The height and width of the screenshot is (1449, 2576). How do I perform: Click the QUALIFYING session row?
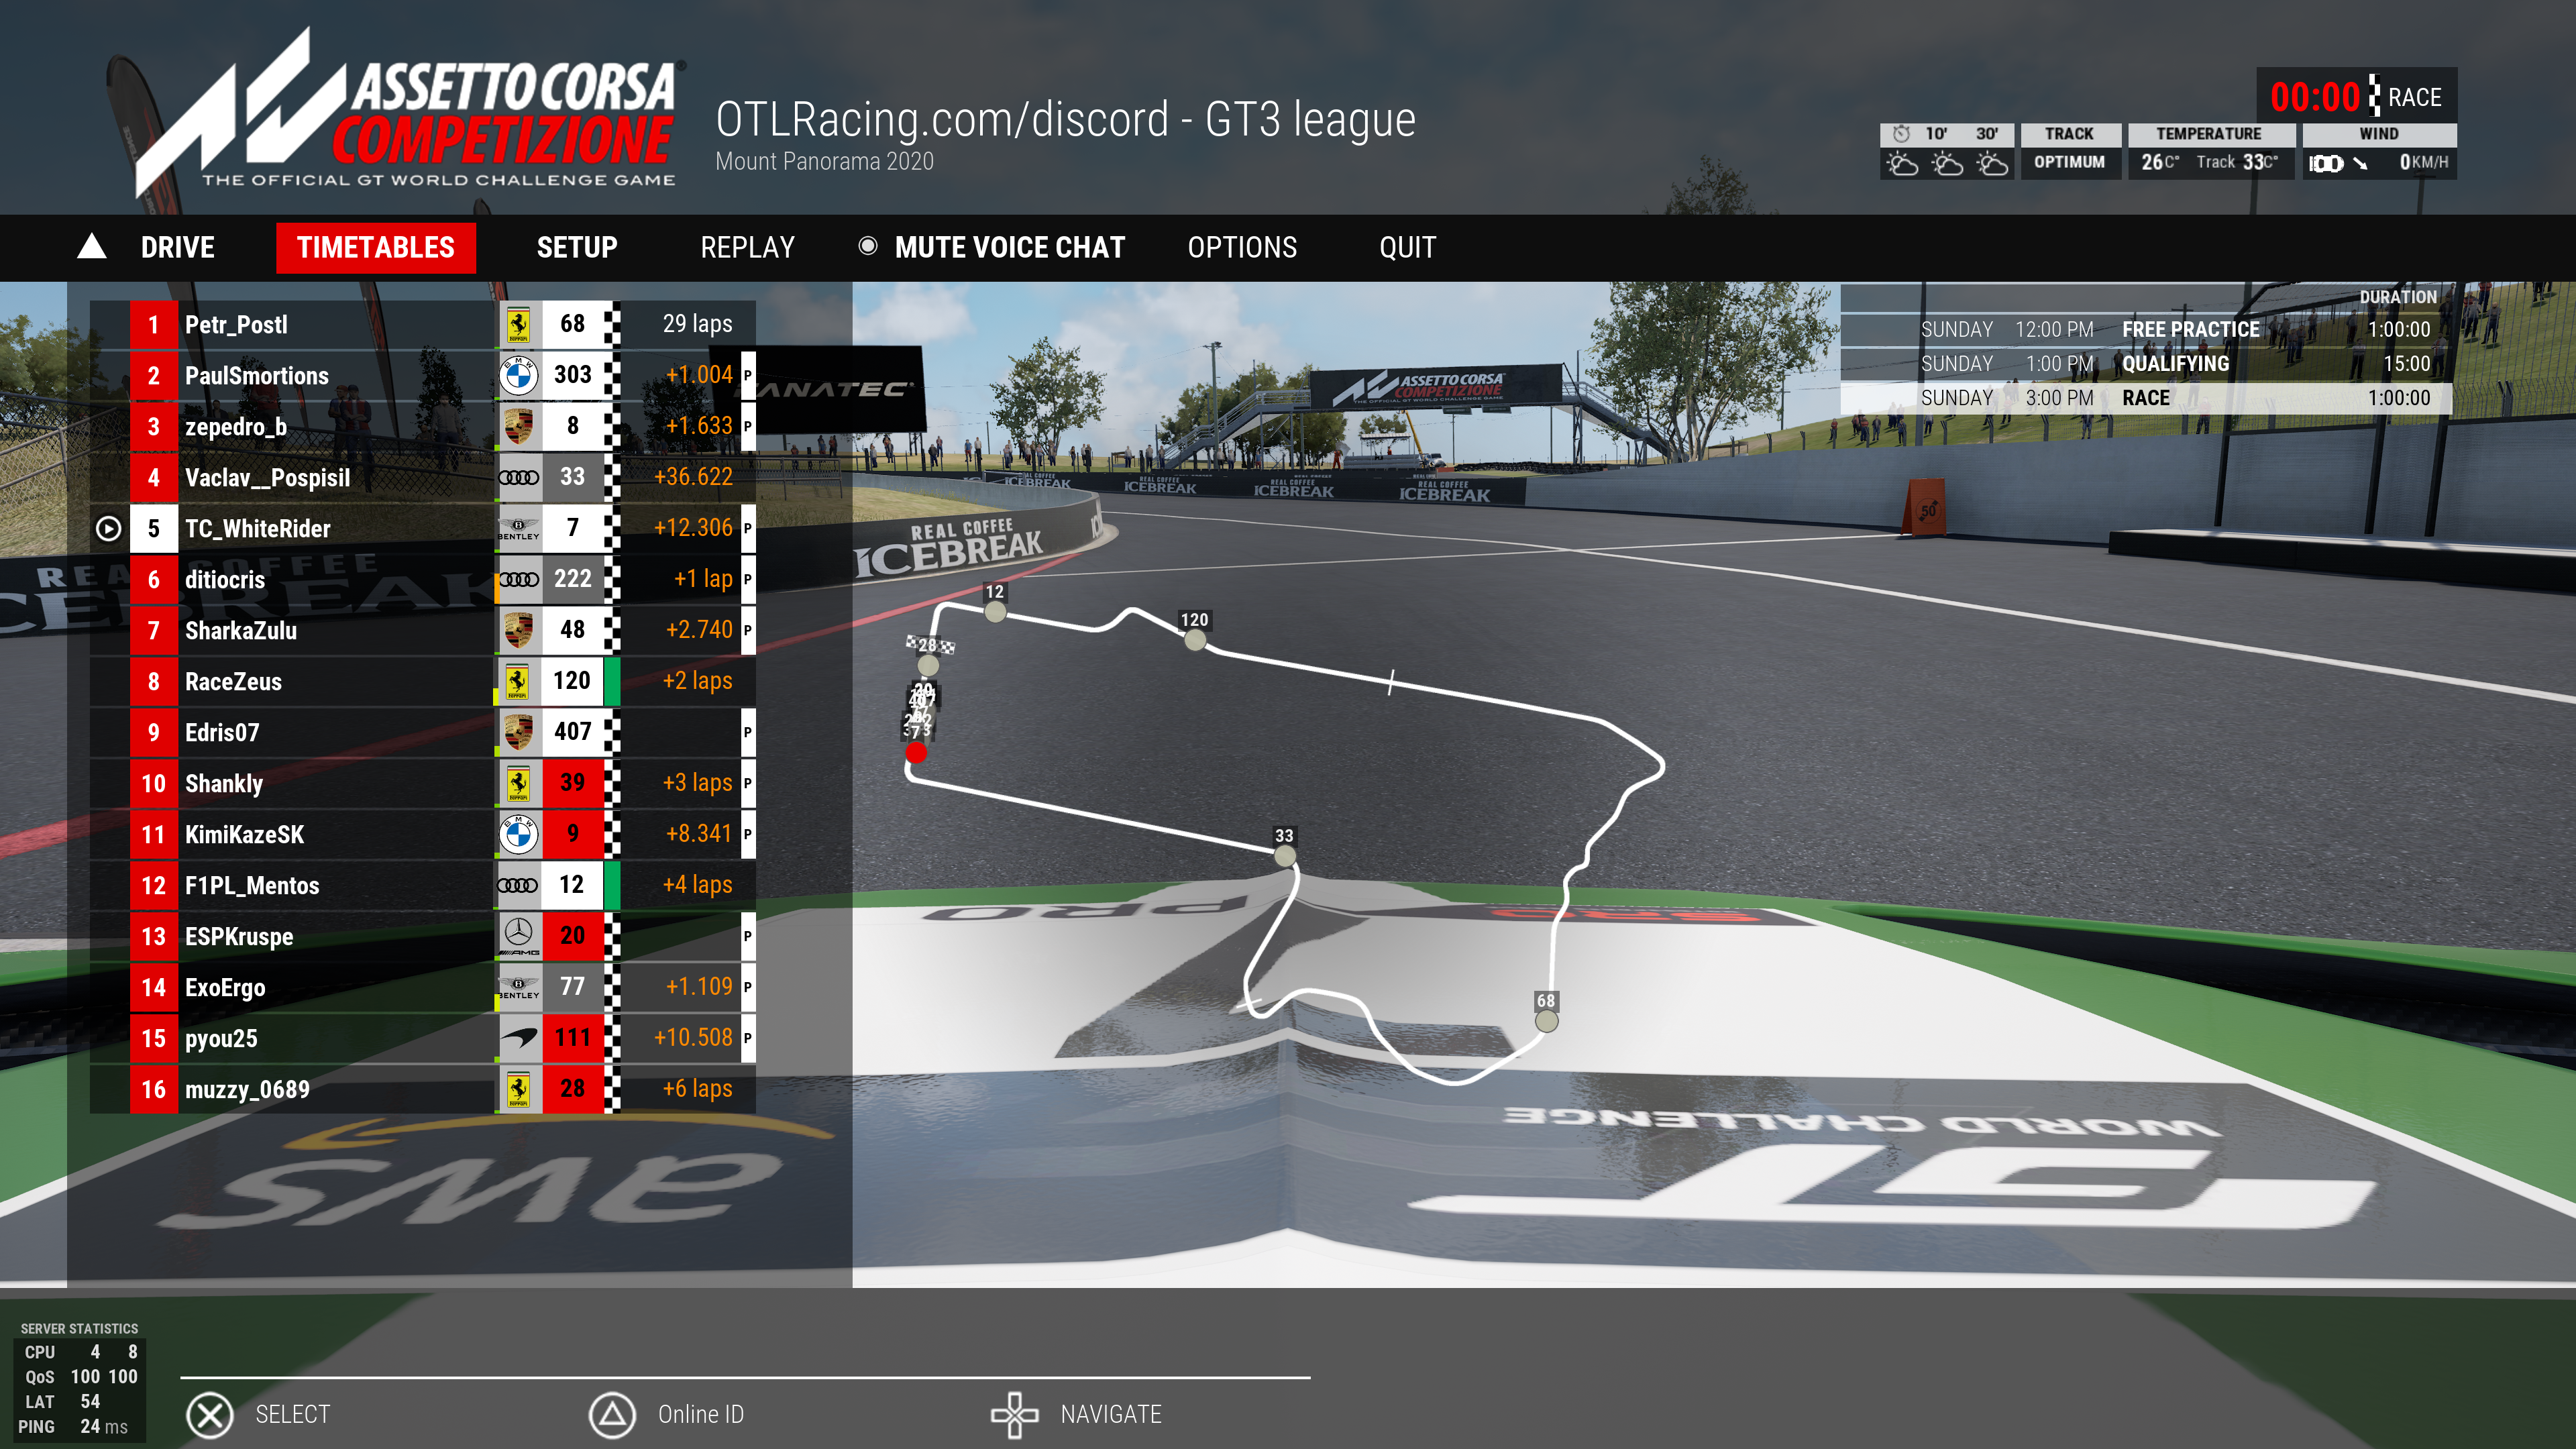[2146, 363]
